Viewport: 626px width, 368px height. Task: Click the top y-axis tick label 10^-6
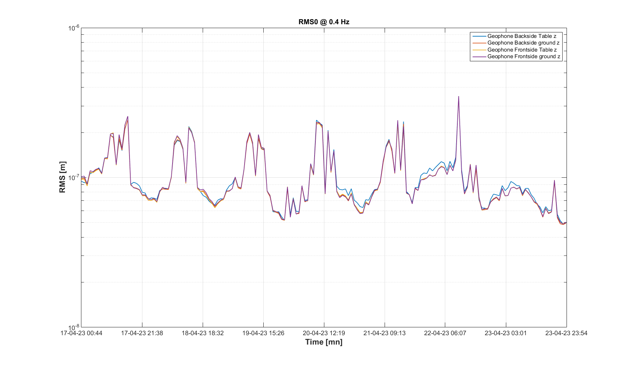tap(74, 28)
